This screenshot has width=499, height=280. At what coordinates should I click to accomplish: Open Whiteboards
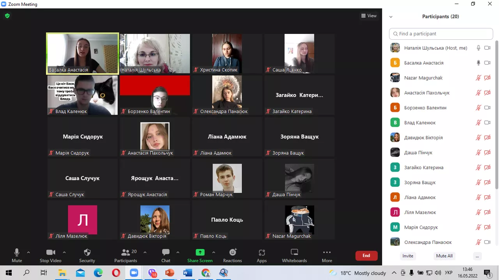[x=294, y=255]
